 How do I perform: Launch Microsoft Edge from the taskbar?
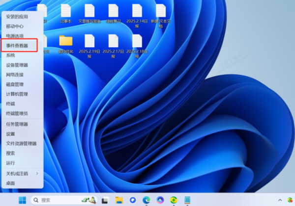tap(147, 200)
